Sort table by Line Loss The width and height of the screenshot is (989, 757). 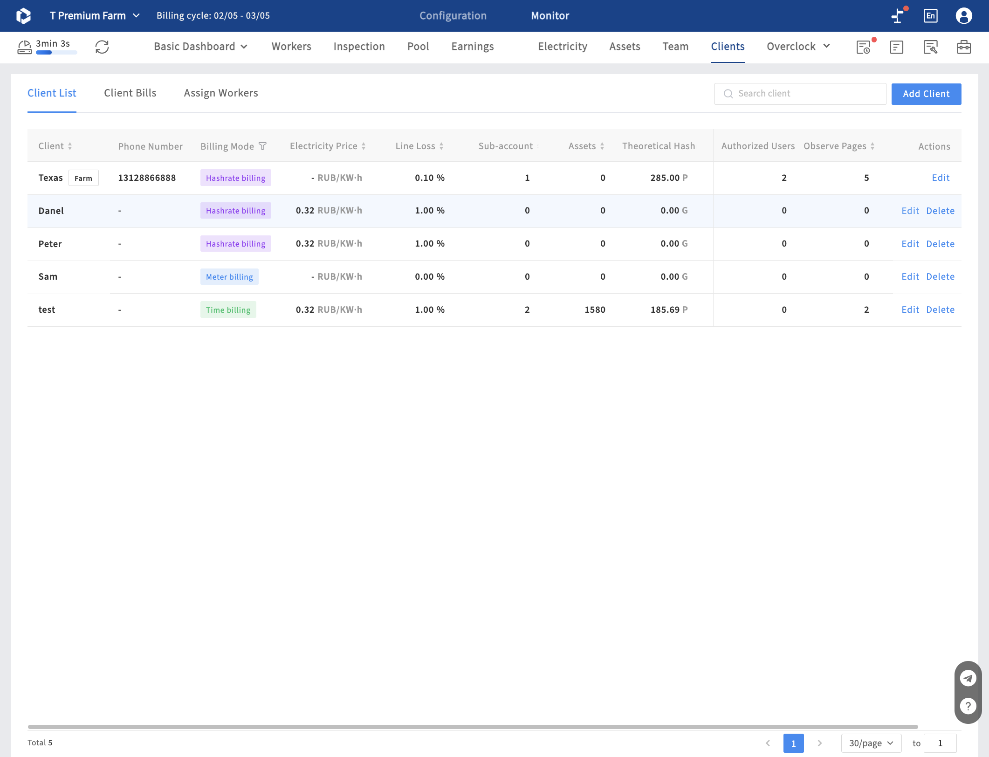(x=441, y=146)
